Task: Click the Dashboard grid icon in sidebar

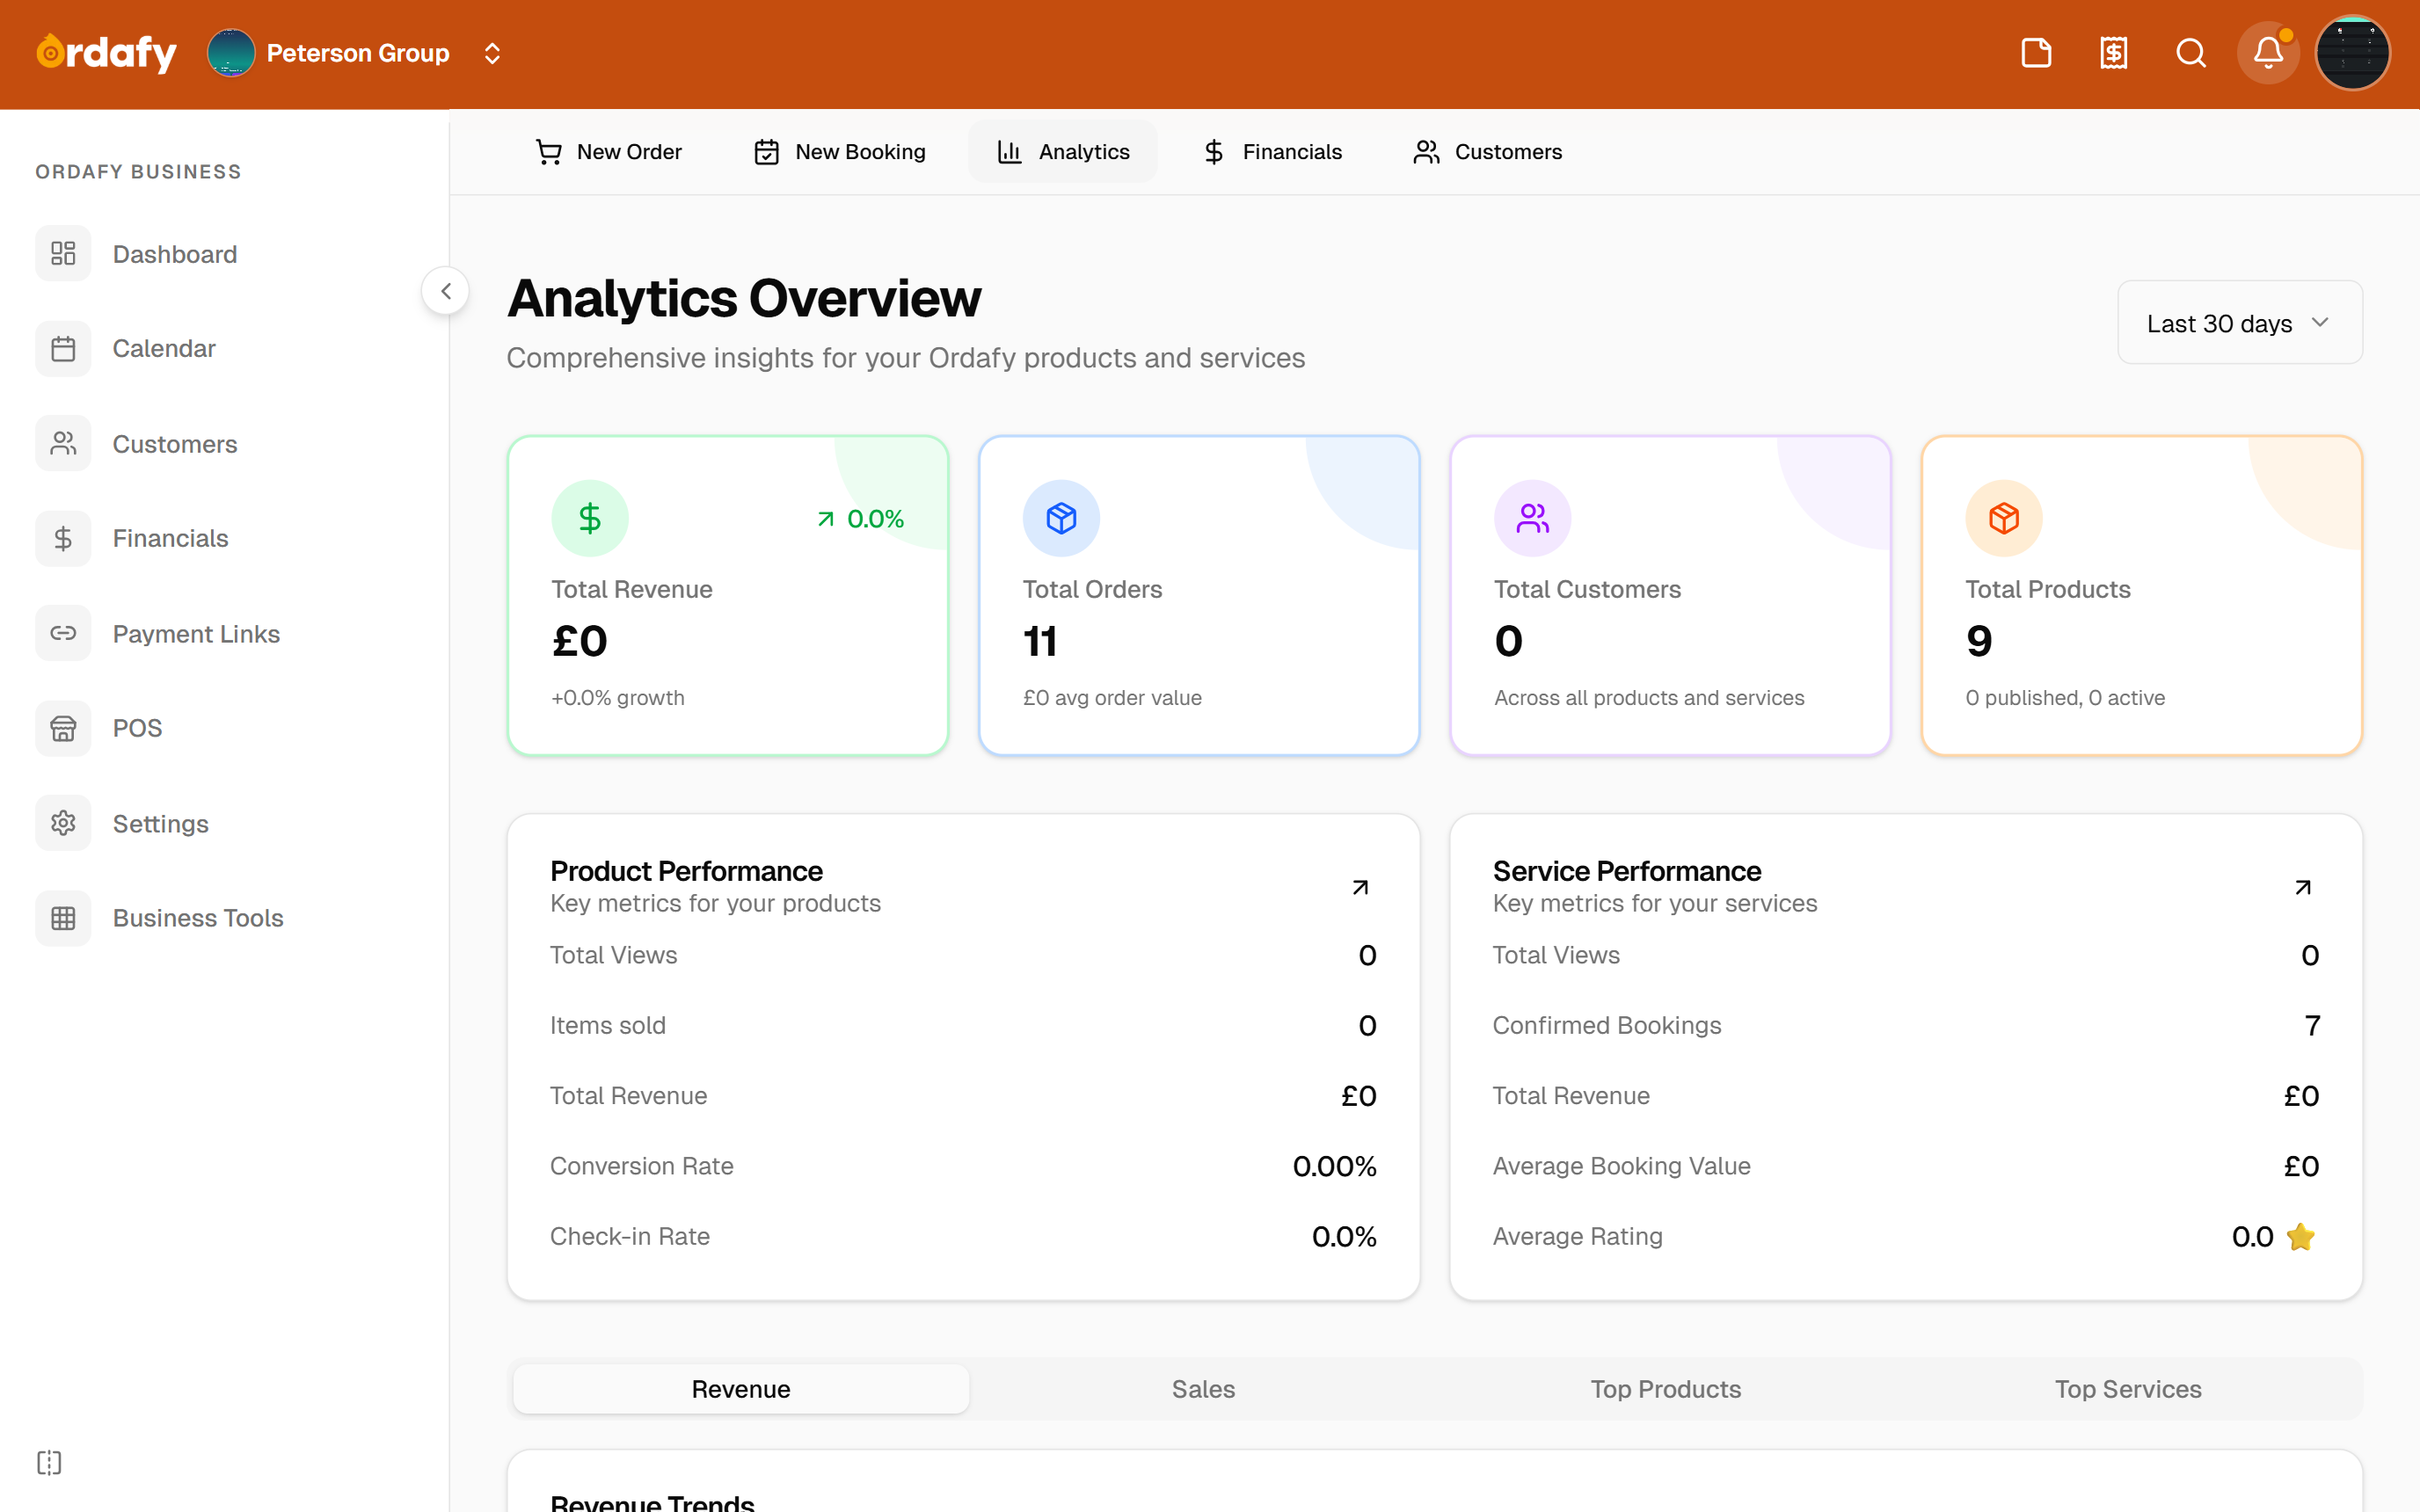Action: click(x=63, y=254)
